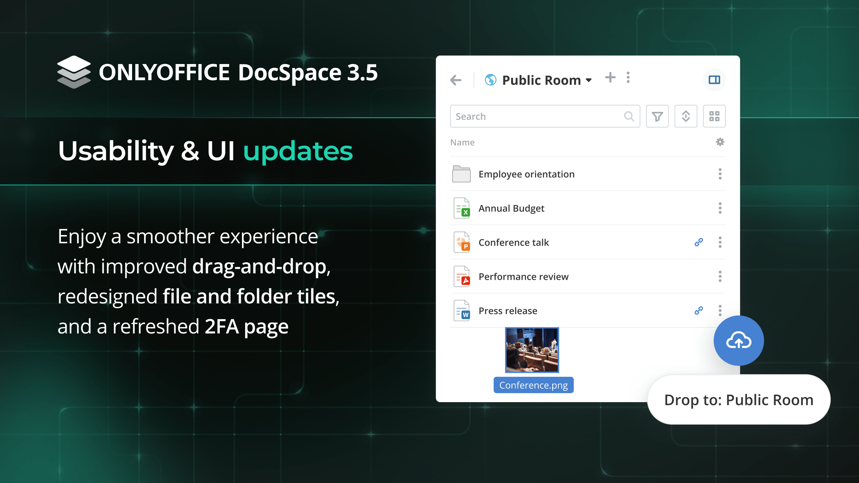Open the room options three-dot menu
The width and height of the screenshot is (859, 483).
(x=628, y=77)
